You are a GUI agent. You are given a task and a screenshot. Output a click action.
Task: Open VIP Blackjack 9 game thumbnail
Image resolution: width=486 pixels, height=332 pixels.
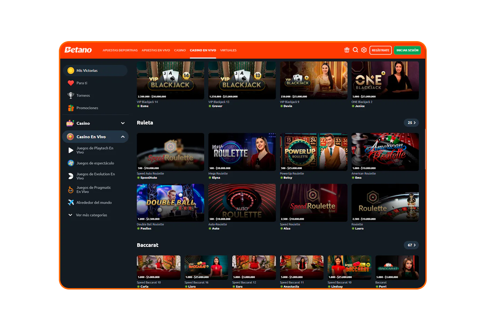314,80
